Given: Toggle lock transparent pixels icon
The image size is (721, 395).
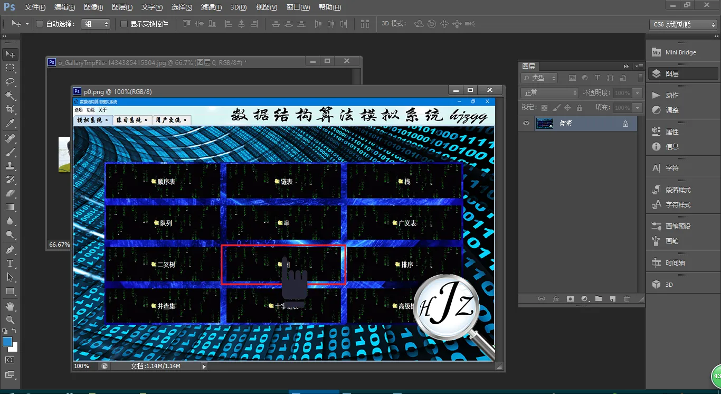Looking at the screenshot, I should pyautogui.click(x=545, y=108).
